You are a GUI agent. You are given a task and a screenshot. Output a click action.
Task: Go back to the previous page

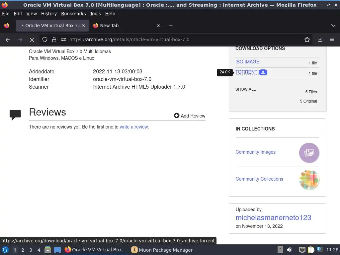(8, 40)
